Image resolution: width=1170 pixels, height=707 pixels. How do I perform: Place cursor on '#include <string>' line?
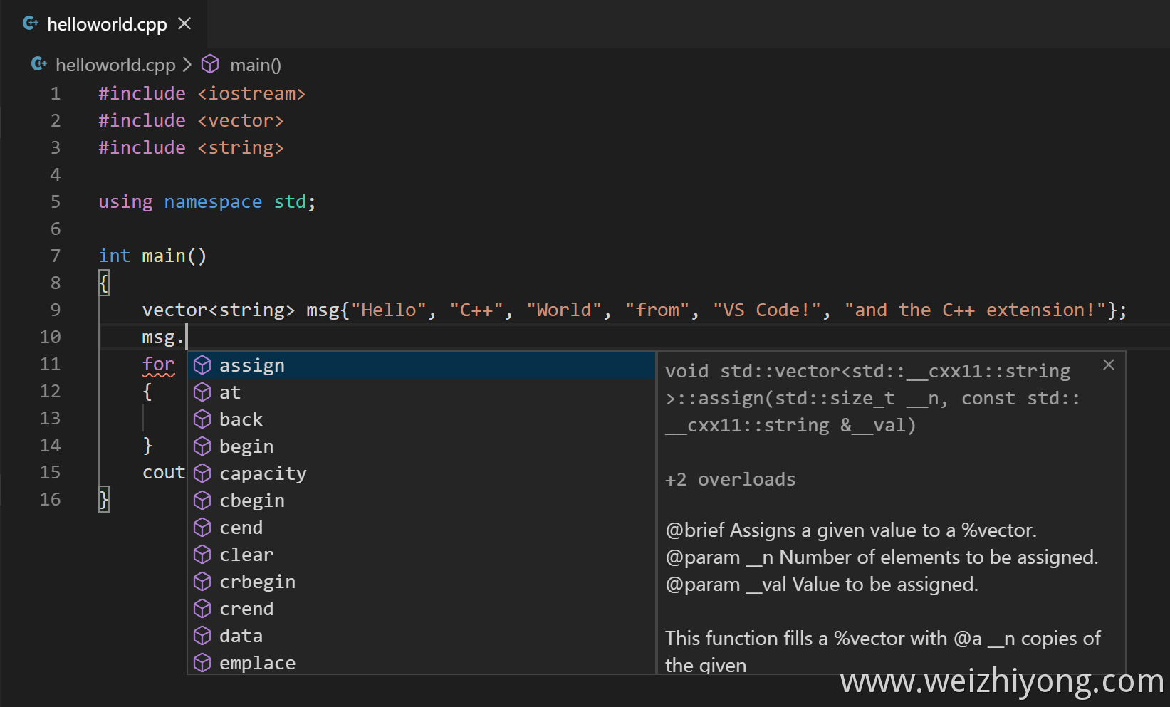(x=191, y=147)
